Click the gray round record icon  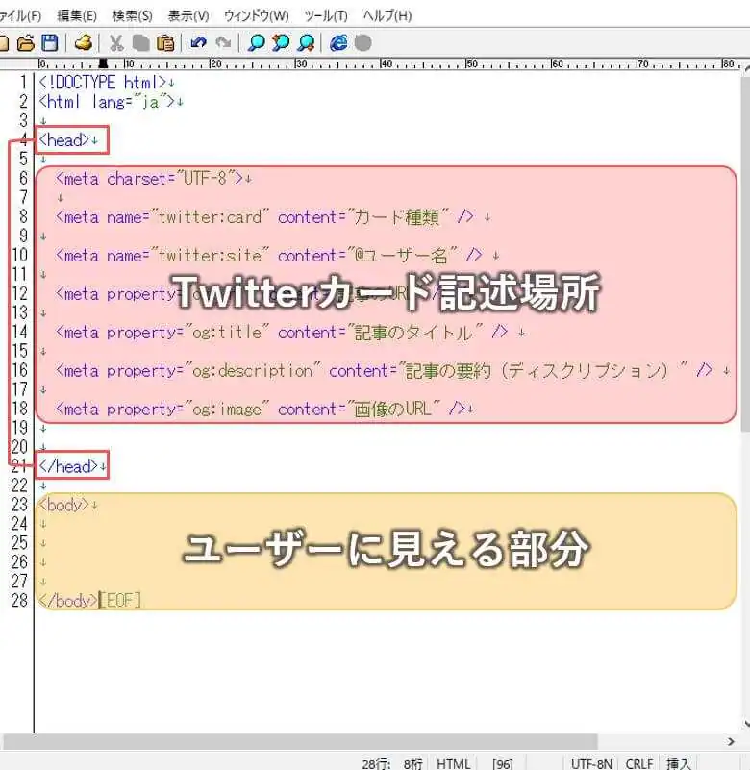click(x=362, y=43)
